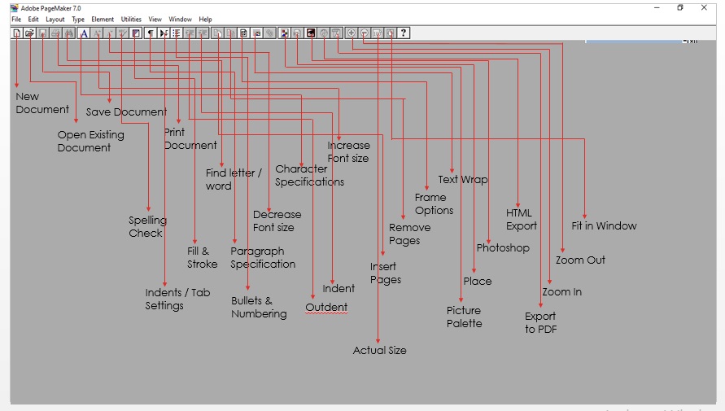Open the Fill and Stroke toolbar icon
This screenshot has width=725, height=411.
click(x=135, y=33)
